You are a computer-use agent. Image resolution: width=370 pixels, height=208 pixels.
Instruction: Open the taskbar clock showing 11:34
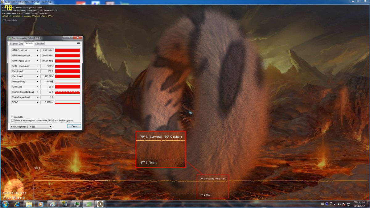tap(360, 204)
